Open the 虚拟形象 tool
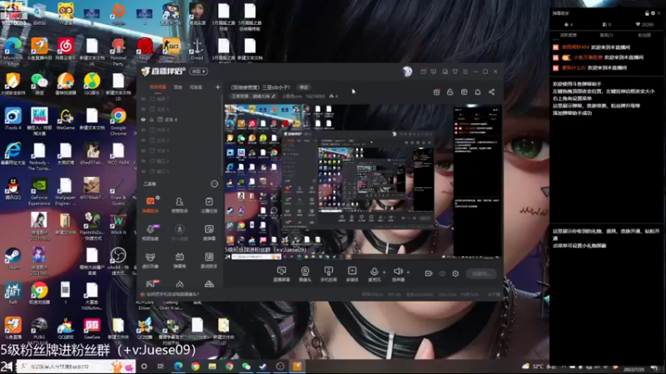The height and width of the screenshot is (374, 666). (151, 260)
